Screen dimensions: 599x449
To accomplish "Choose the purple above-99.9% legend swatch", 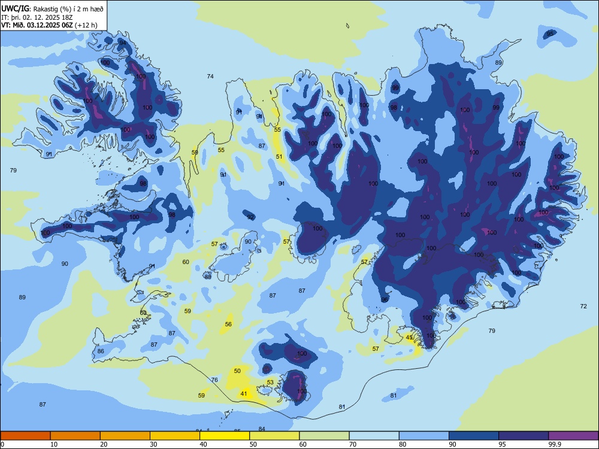I will tap(573, 436).
